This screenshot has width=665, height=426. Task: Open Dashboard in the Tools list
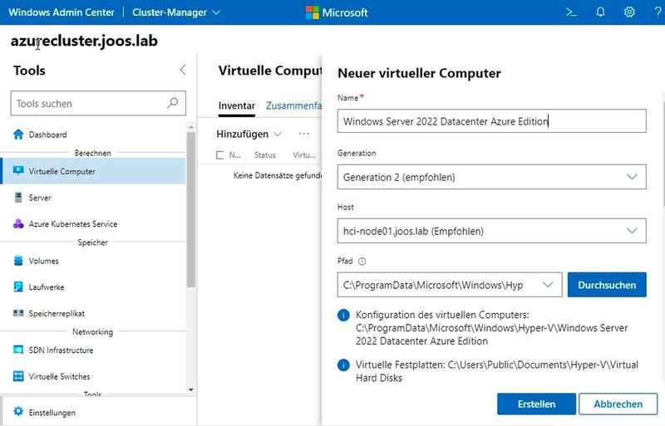[x=93, y=135]
